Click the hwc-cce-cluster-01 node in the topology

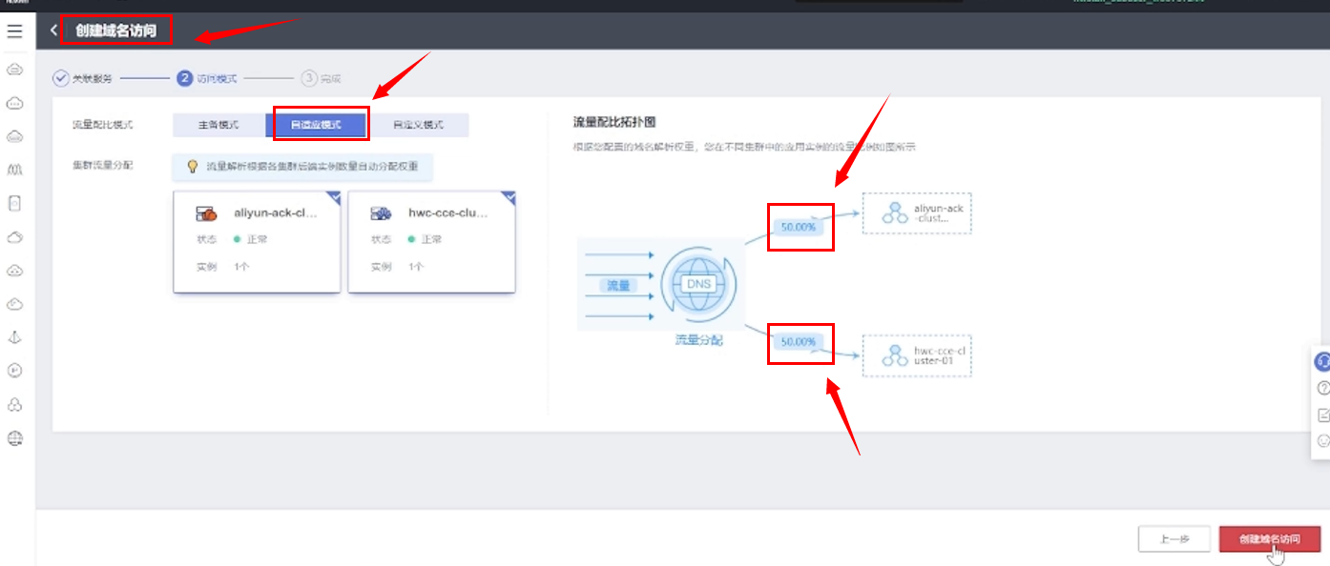pyautogui.click(x=917, y=355)
